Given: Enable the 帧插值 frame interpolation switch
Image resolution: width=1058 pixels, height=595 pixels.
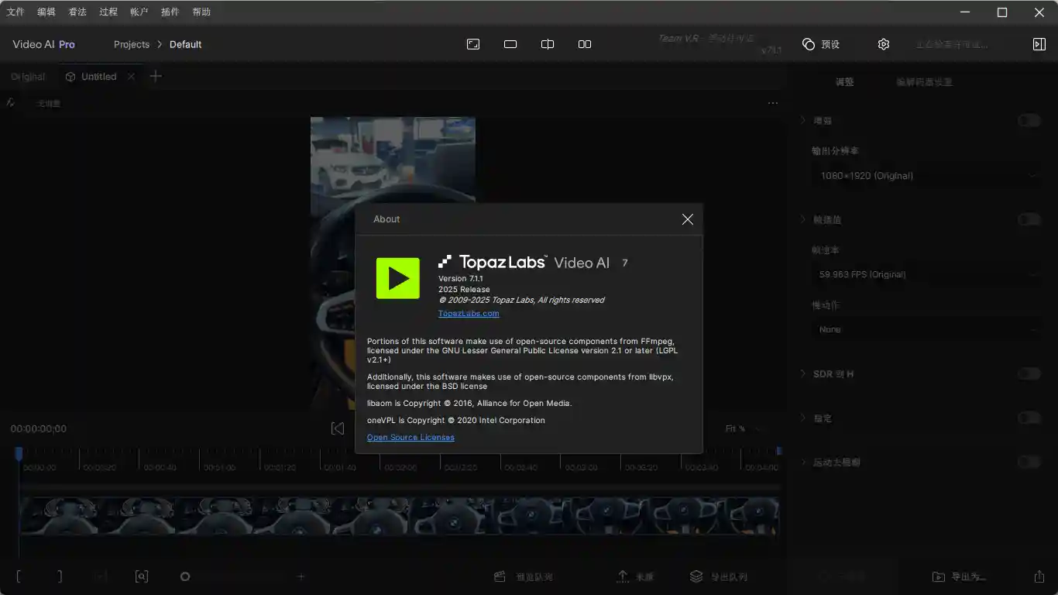Looking at the screenshot, I should (1029, 219).
